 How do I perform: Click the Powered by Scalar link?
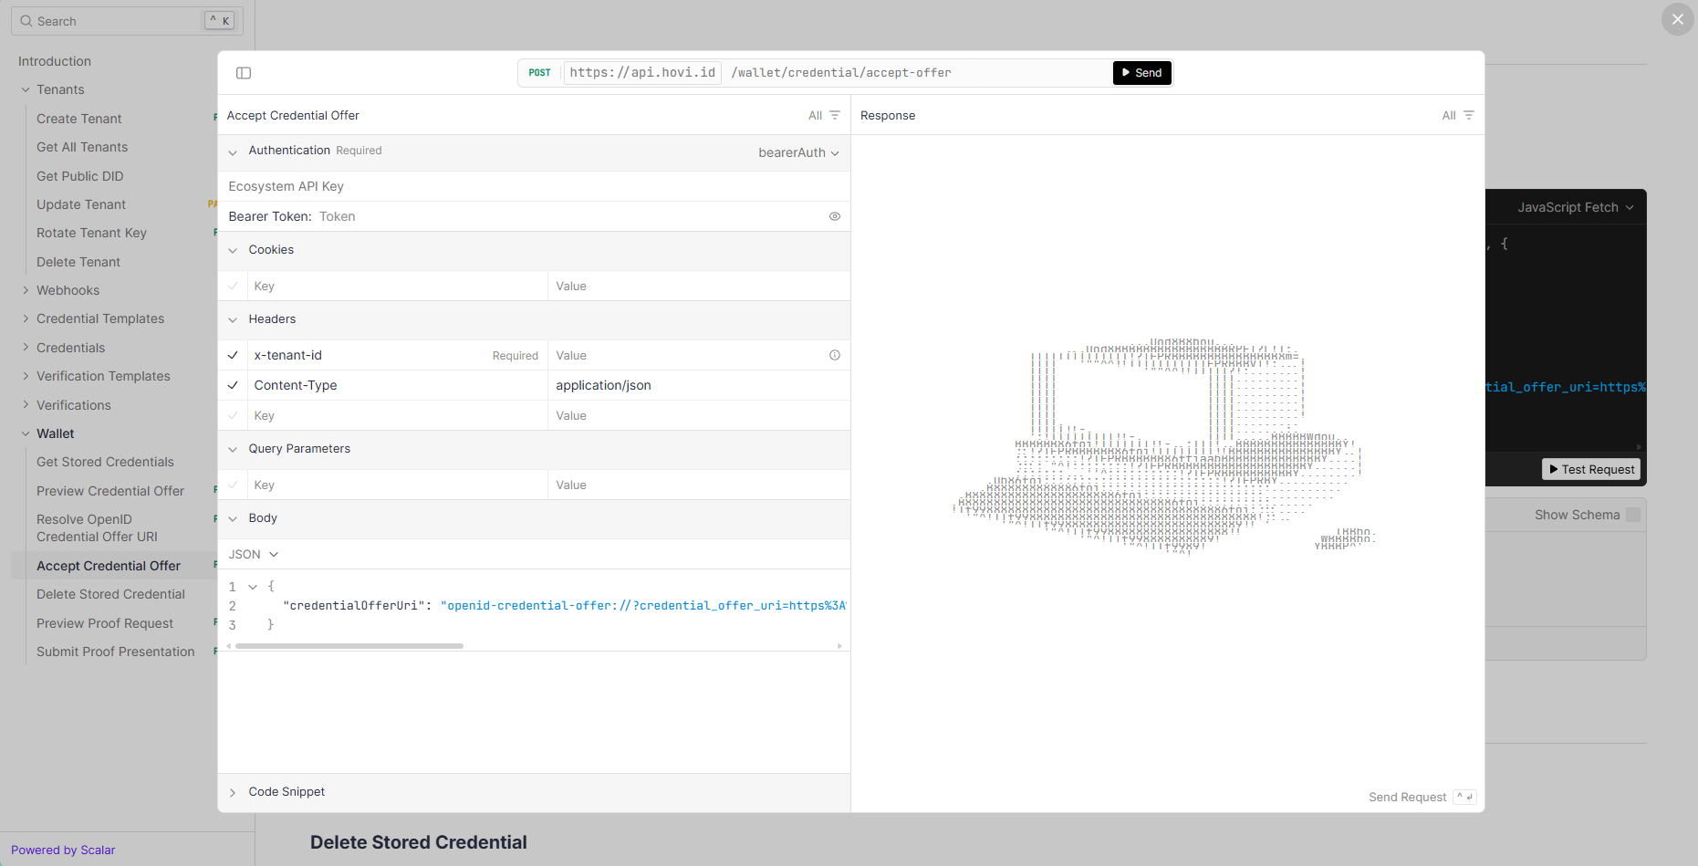point(63,850)
